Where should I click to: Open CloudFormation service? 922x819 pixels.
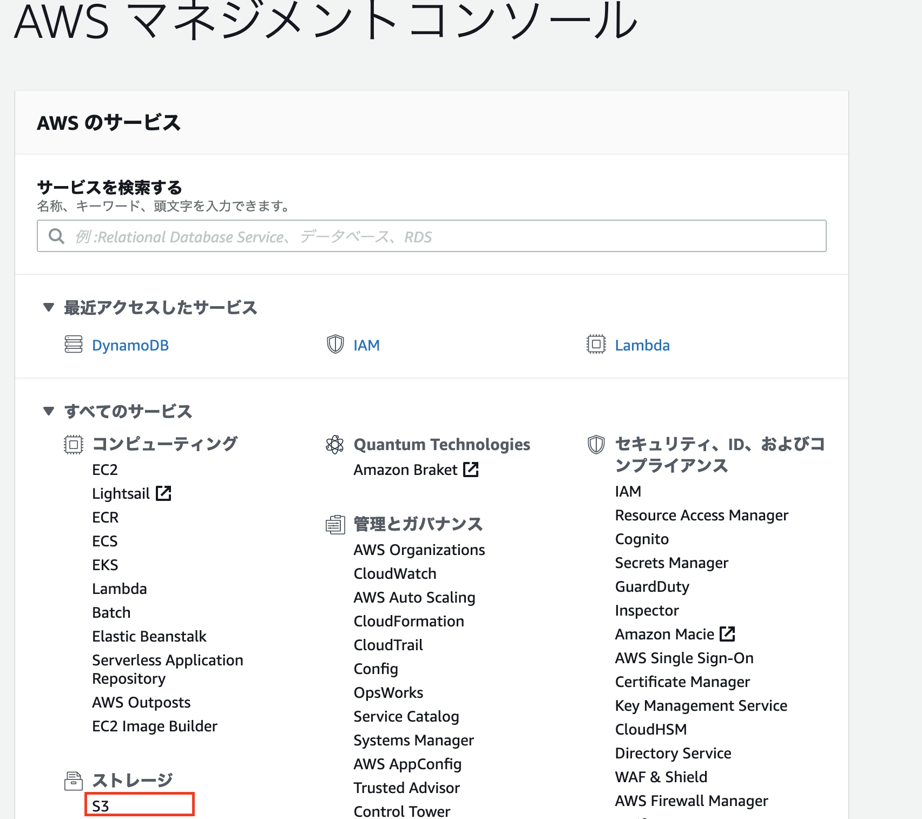point(409,621)
